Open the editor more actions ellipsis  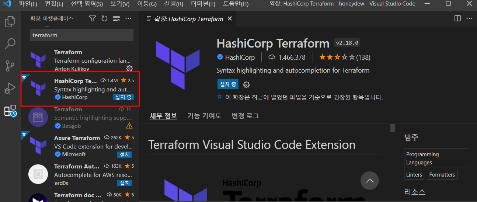coord(469,18)
